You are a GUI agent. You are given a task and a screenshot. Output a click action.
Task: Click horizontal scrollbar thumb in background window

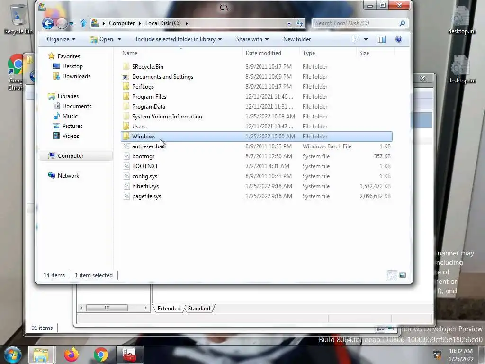click(107, 308)
